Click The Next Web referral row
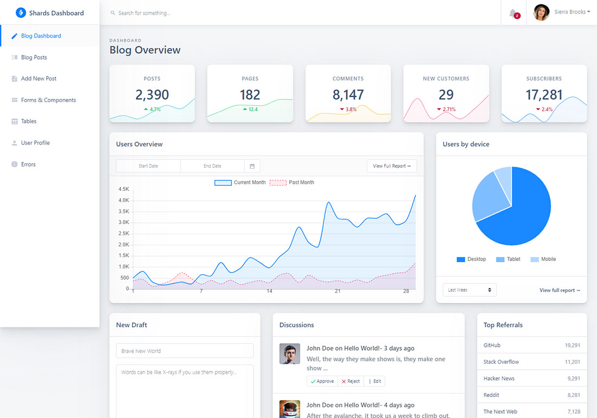The width and height of the screenshot is (597, 418). (532, 411)
